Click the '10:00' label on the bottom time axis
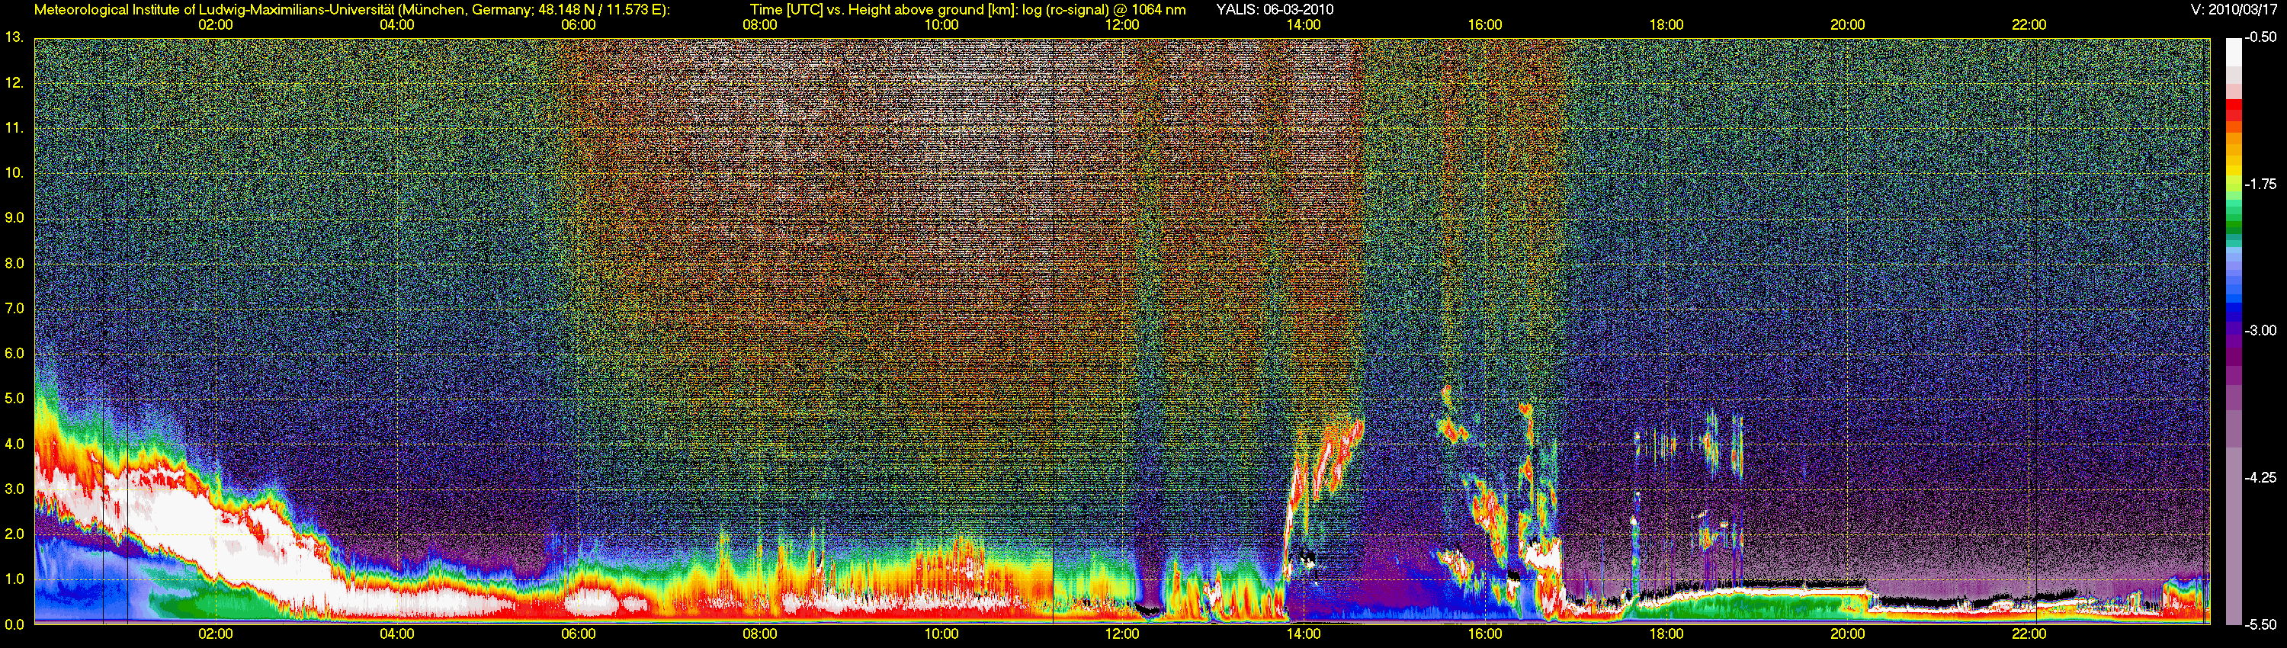 pyautogui.click(x=941, y=635)
